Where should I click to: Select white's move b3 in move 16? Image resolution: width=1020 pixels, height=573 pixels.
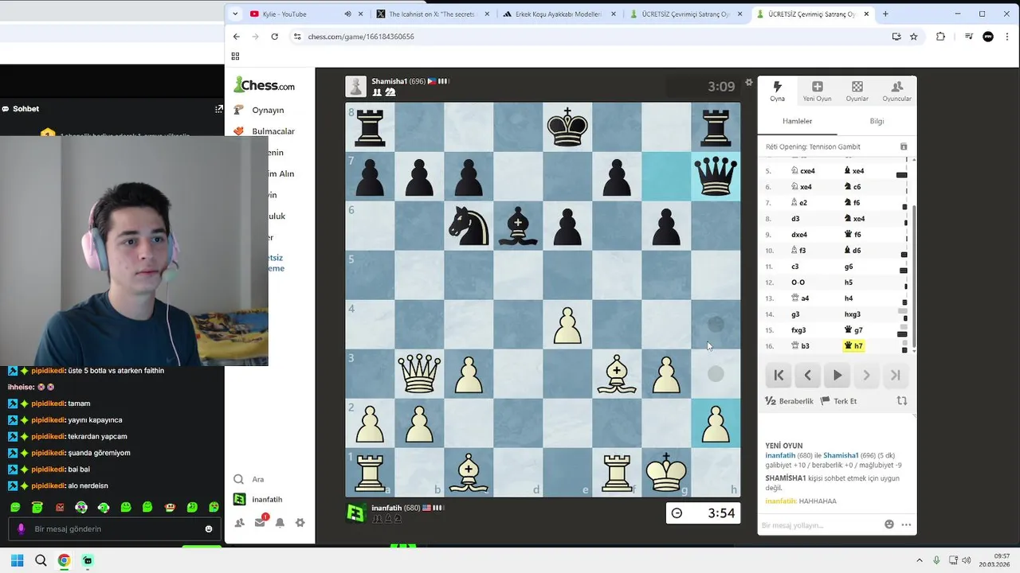click(x=799, y=346)
